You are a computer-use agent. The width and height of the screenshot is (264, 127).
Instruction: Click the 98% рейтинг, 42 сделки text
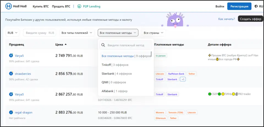[x=23, y=79]
